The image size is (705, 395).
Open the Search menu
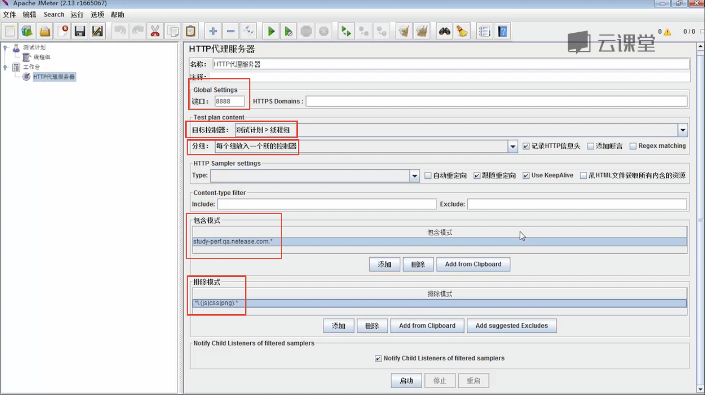coord(54,15)
